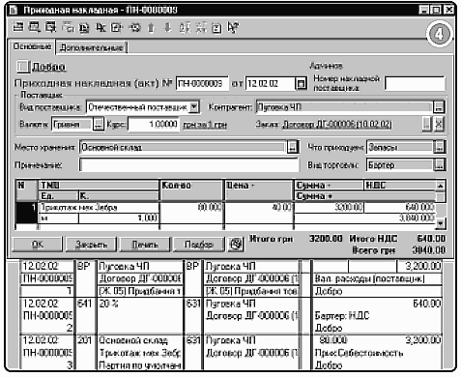The width and height of the screenshot is (461, 377).
Task: Click the Печать button
Action: click(x=145, y=245)
